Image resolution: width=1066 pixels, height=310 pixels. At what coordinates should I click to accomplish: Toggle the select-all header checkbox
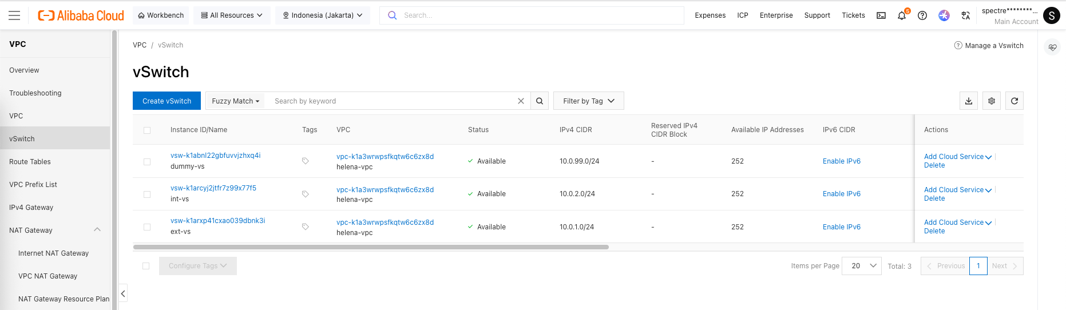point(147,130)
